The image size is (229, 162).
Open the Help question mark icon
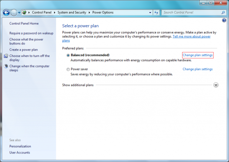(224, 20)
